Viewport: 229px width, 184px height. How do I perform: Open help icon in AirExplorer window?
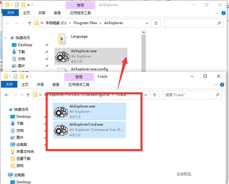pyautogui.click(x=223, y=13)
